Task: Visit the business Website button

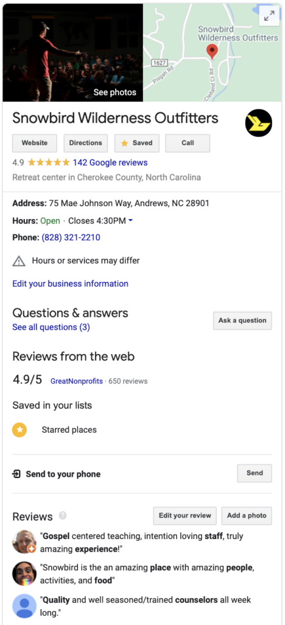Action: tap(35, 143)
